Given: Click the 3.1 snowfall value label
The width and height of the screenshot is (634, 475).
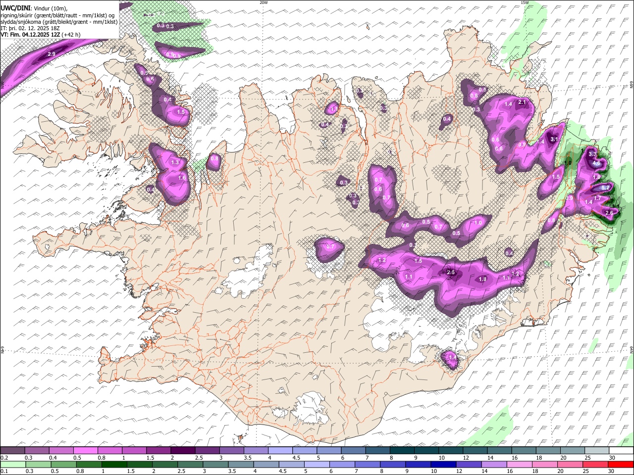Looking at the screenshot, I should [x=554, y=140].
